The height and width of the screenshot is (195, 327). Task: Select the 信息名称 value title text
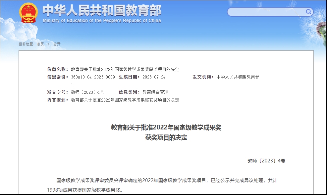(x=125, y=69)
